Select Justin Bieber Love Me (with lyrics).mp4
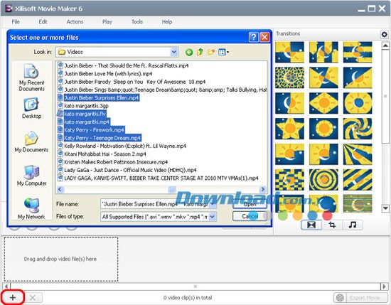The height and width of the screenshot is (305, 391). click(105, 73)
